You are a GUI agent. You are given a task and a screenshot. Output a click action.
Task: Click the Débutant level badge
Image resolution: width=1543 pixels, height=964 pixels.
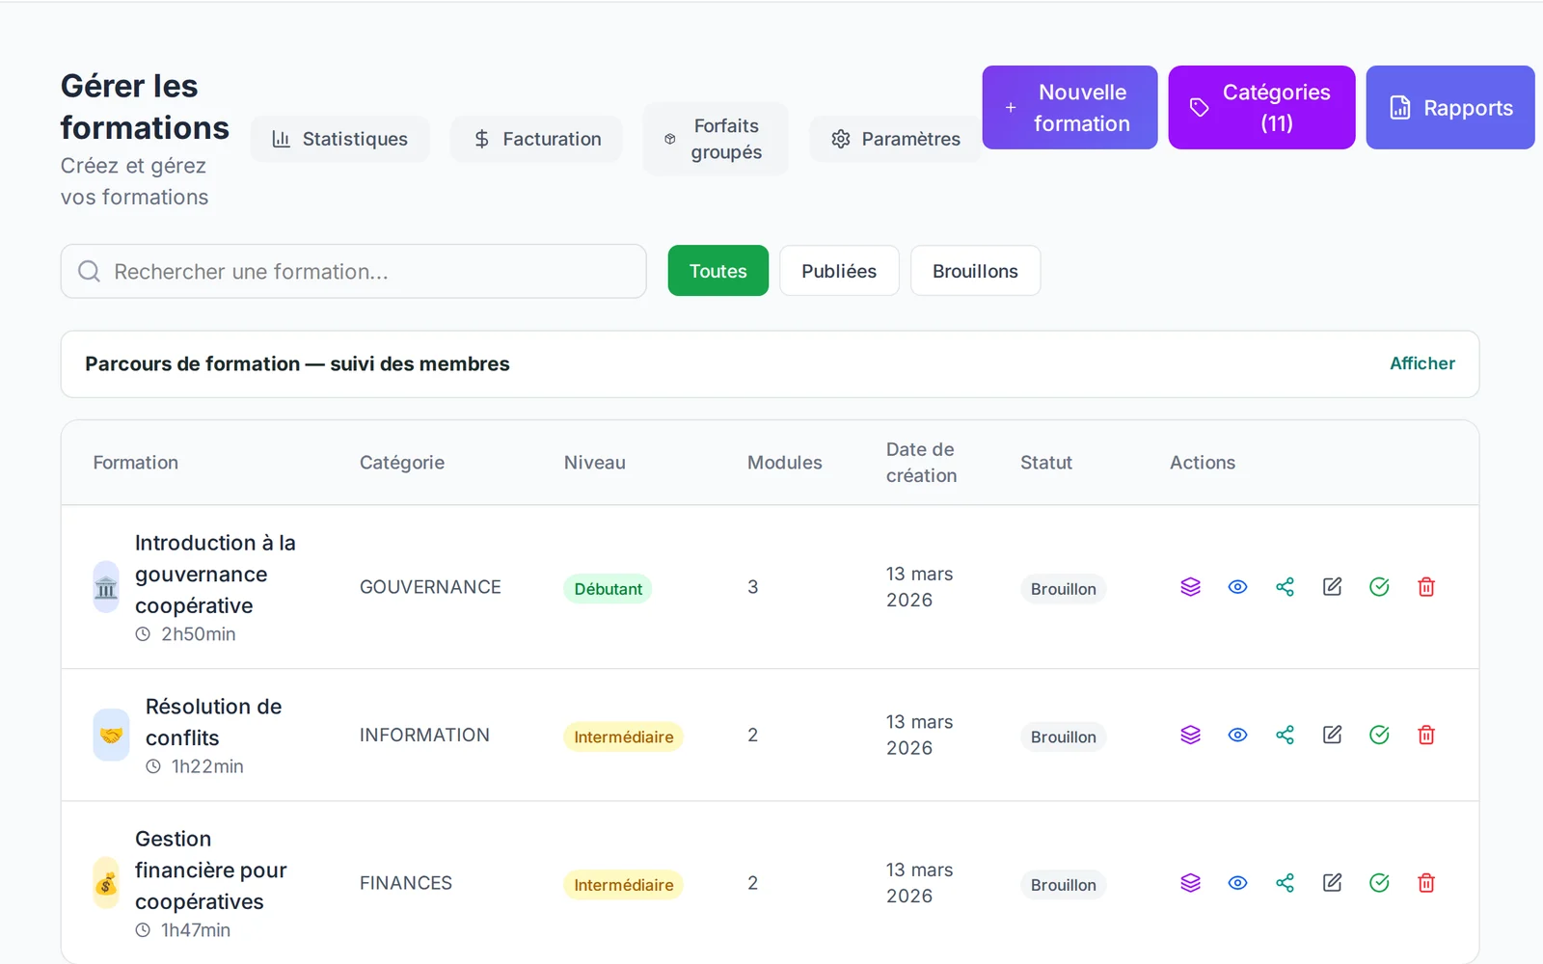608,589
